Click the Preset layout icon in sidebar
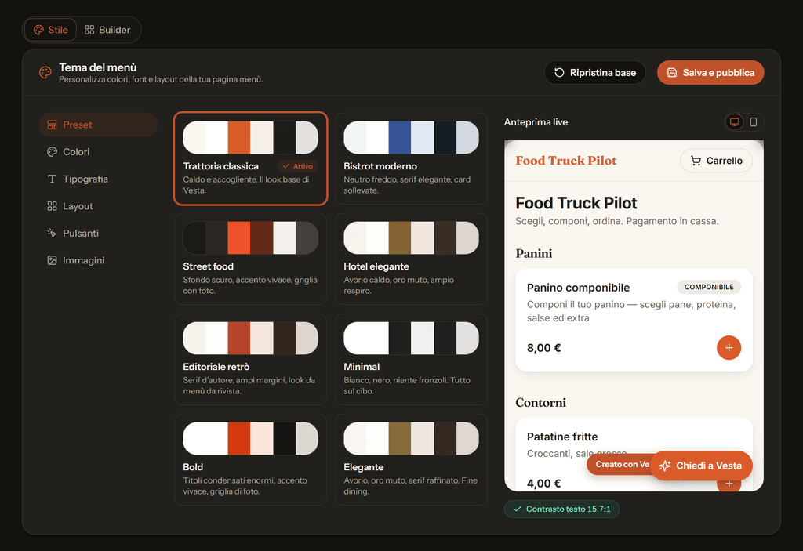This screenshot has height=551, width=803. click(53, 125)
